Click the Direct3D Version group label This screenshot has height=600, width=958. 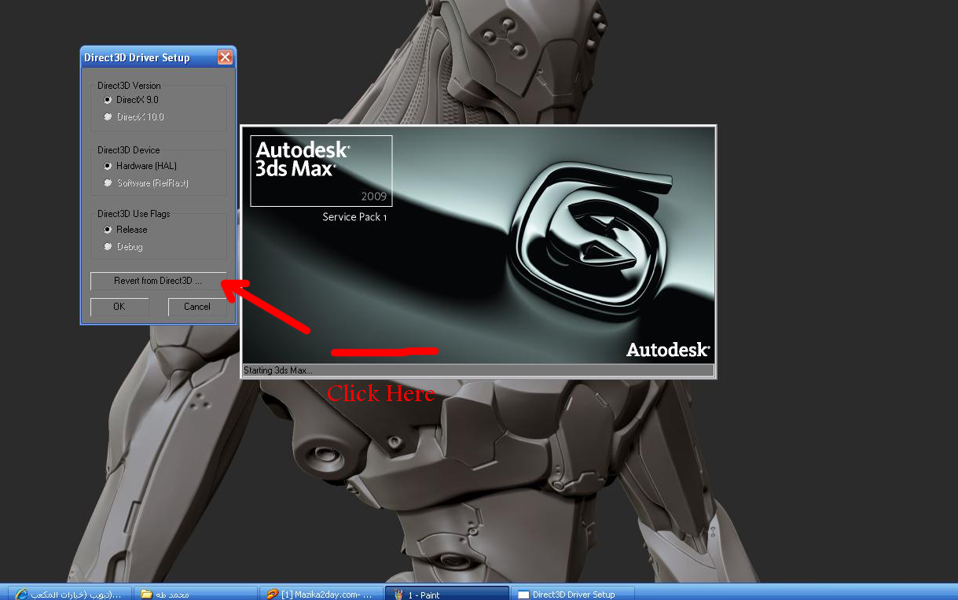pyautogui.click(x=129, y=86)
